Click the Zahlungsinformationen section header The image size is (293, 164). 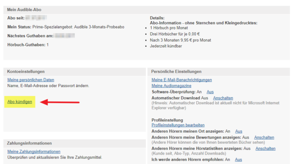click(29, 143)
